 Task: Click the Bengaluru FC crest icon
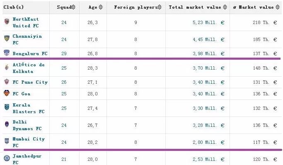click(x=7, y=53)
